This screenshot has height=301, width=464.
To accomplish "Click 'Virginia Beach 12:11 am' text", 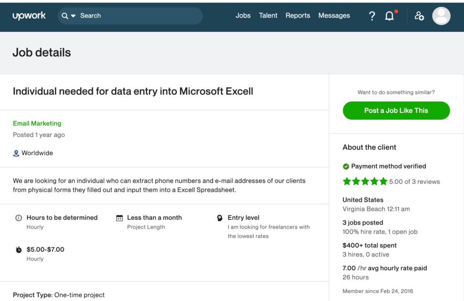I will click(376, 209).
